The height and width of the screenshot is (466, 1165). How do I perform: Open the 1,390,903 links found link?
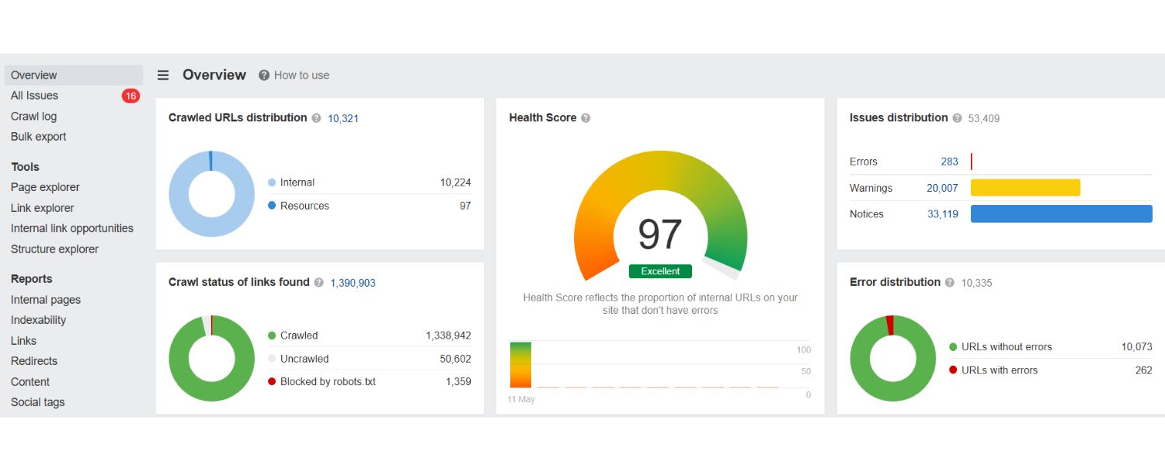click(353, 283)
